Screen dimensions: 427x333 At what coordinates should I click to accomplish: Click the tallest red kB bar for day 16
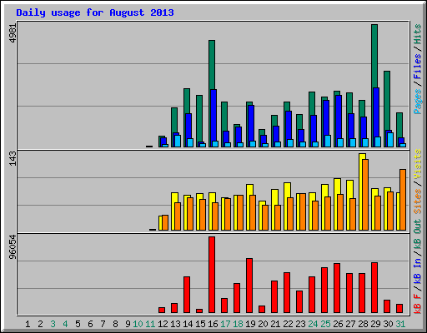coord(212,275)
